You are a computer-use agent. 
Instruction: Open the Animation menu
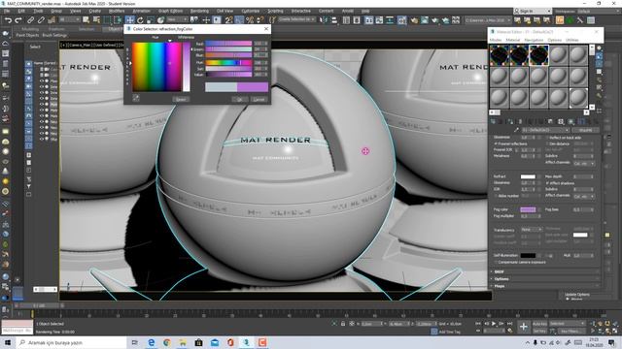141,11
